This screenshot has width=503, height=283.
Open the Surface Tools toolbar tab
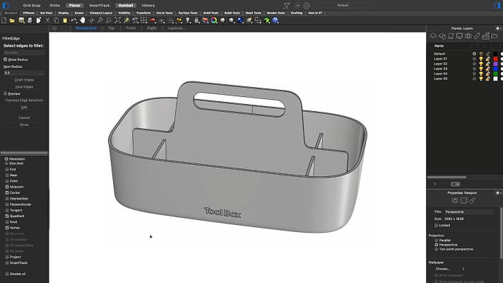coord(187,13)
